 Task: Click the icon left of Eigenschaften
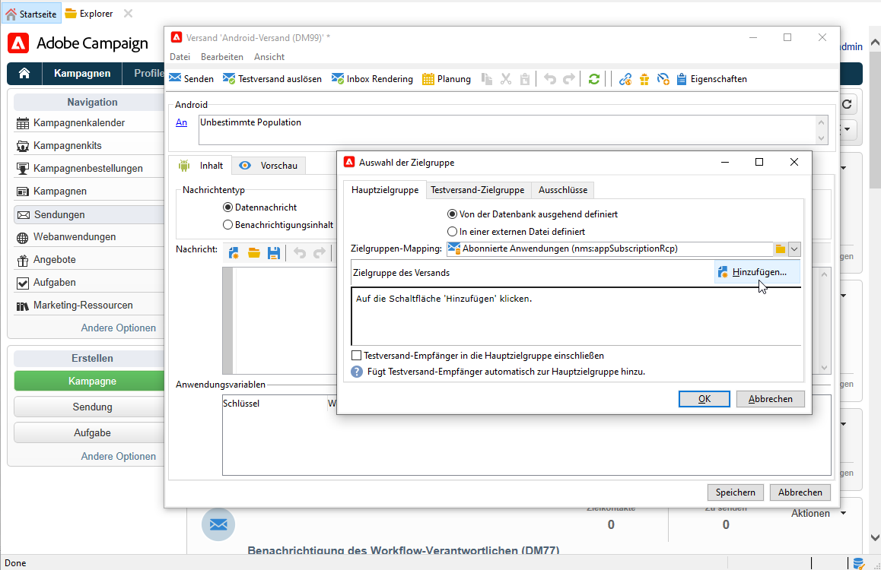(663, 79)
